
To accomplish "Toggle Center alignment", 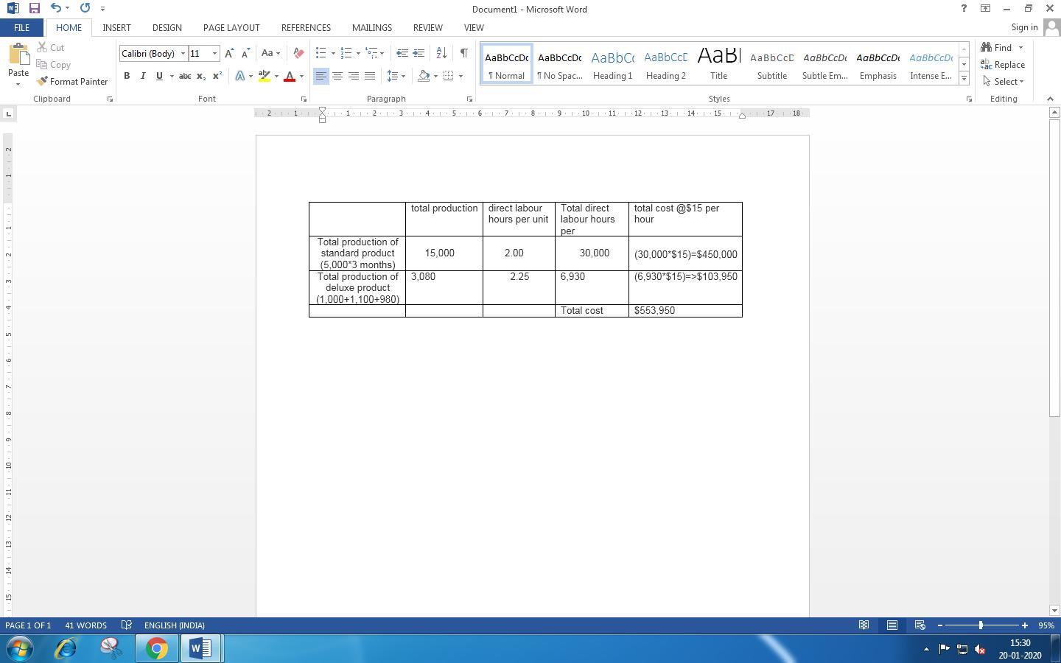I will (x=337, y=76).
